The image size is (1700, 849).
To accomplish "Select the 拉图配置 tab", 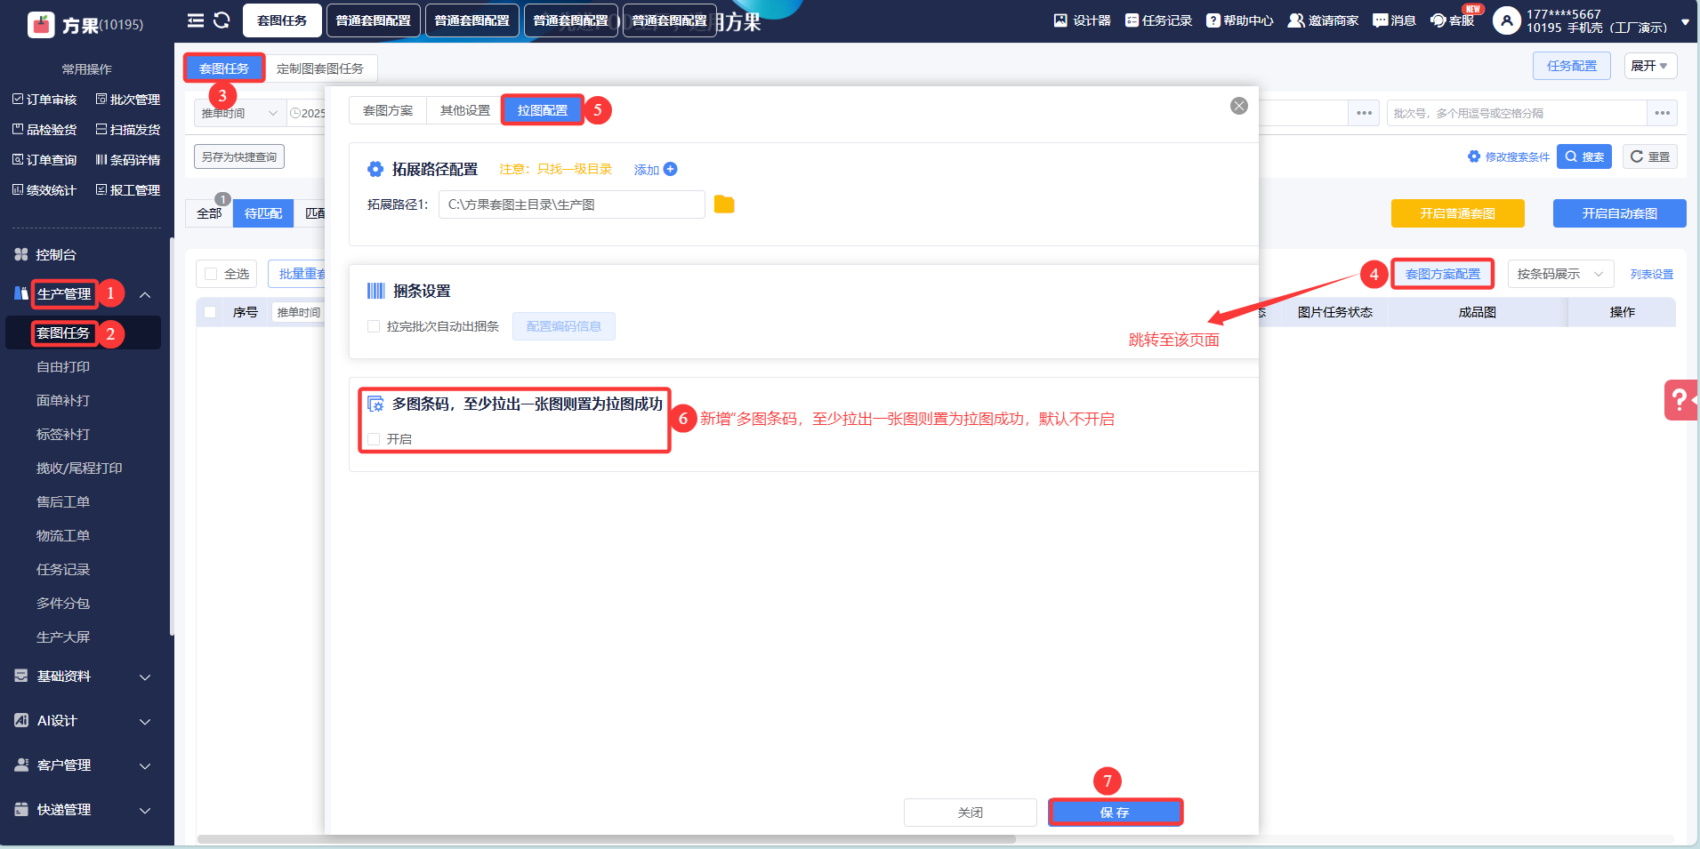I will [543, 110].
